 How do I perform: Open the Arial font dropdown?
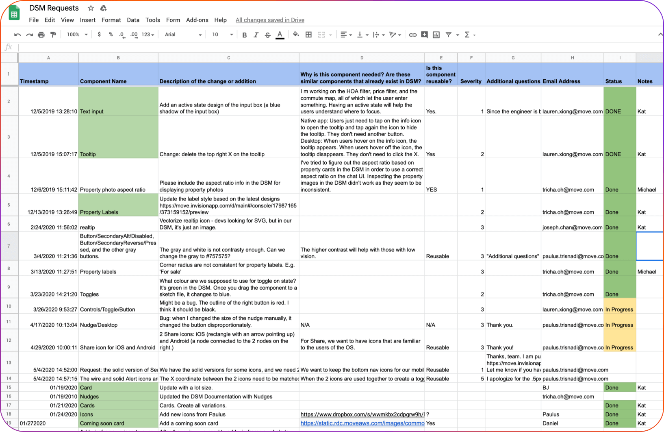click(183, 35)
